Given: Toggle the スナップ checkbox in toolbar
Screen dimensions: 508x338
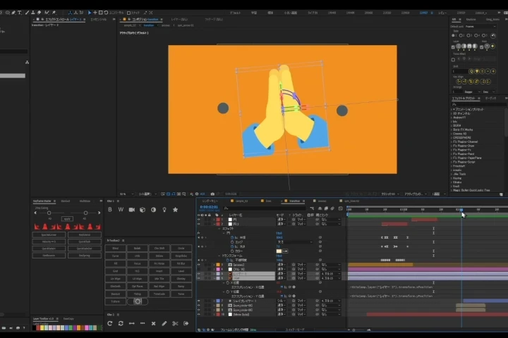Looking at the screenshot, I should (128, 13).
